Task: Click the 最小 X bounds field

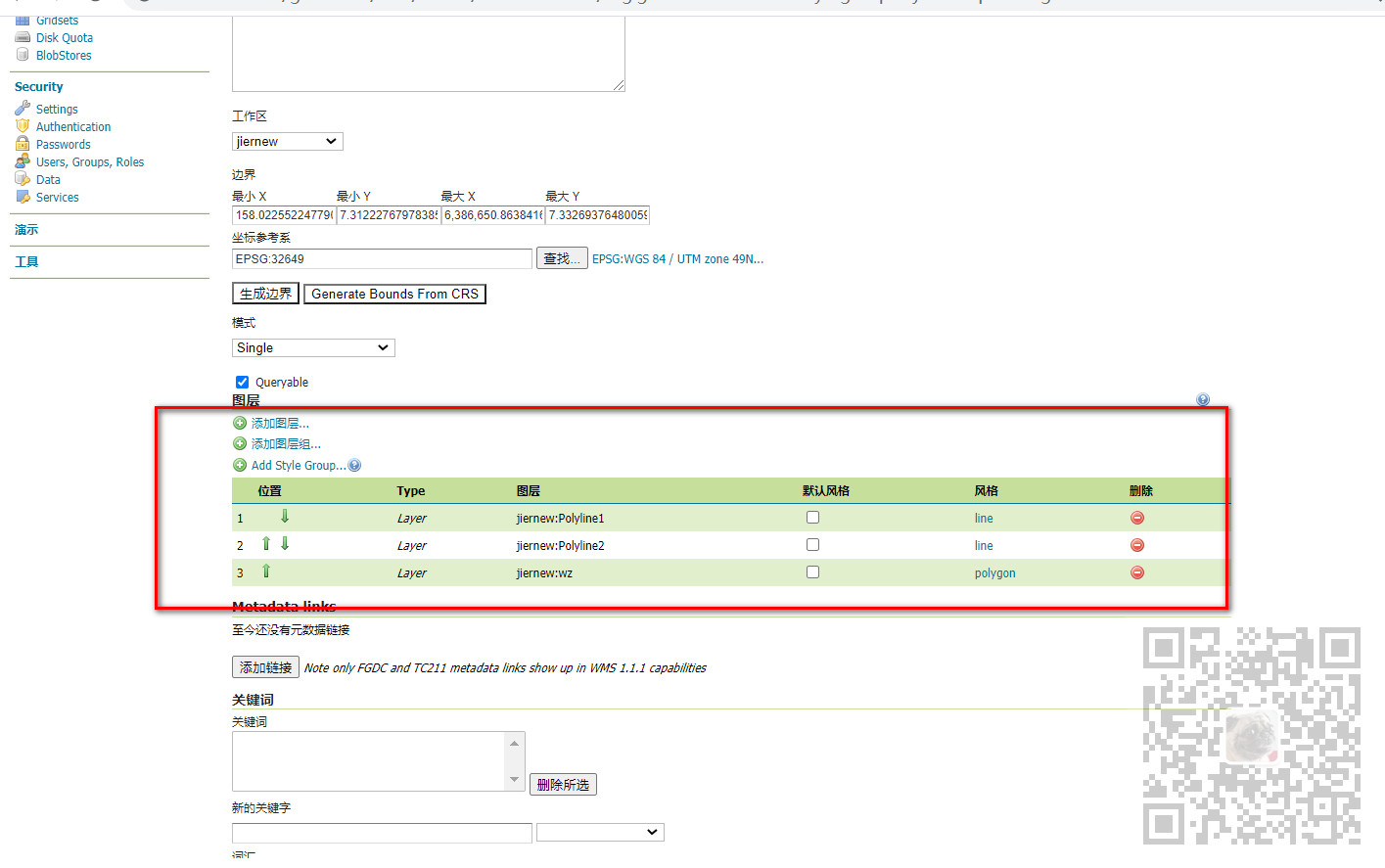Action: tap(284, 215)
